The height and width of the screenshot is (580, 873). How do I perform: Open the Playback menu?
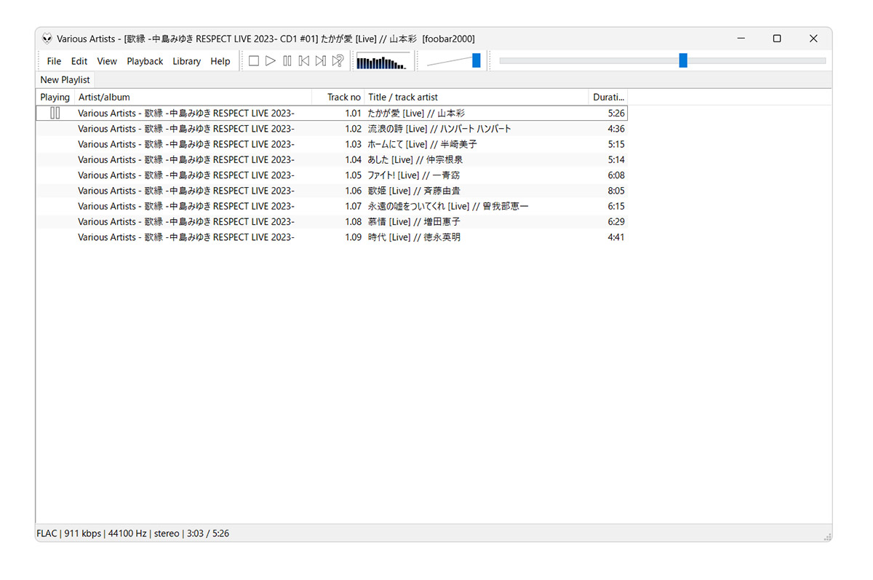point(145,61)
